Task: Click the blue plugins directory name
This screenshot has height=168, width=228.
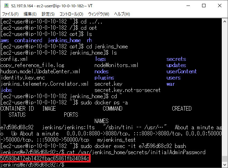Action: [x=104, y=78]
